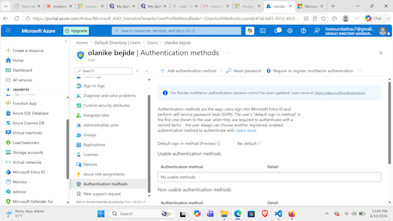Viewport: 393px width, 221px height.
Task: Open a new browser tab
Action: 333,6
